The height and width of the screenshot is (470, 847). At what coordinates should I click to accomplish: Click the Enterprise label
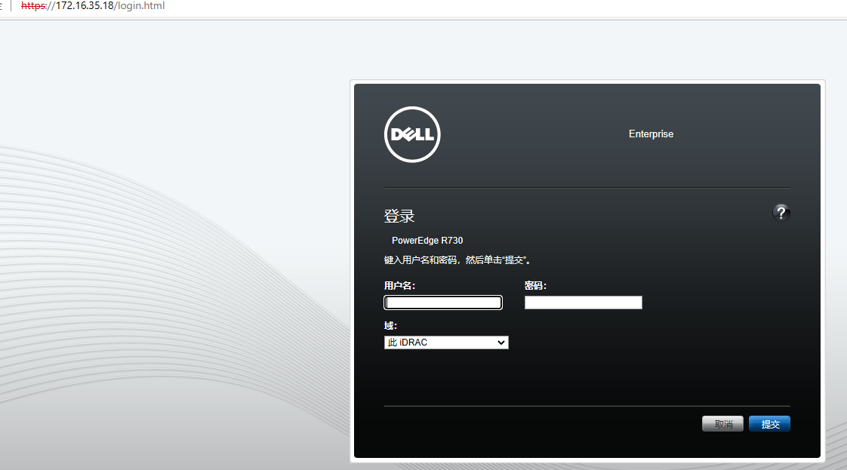651,134
